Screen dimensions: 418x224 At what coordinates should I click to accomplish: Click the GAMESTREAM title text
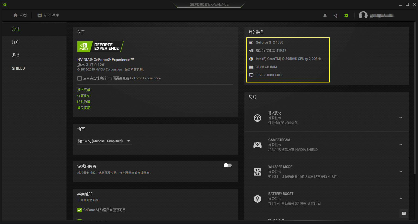pos(279,140)
